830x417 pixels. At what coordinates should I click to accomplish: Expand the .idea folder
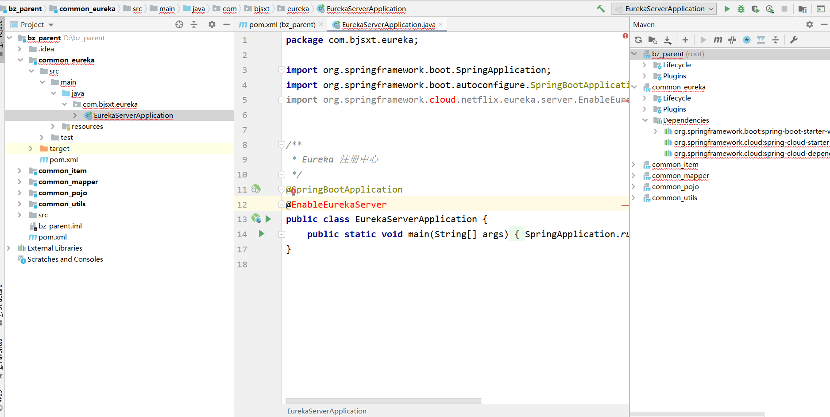tap(20, 49)
